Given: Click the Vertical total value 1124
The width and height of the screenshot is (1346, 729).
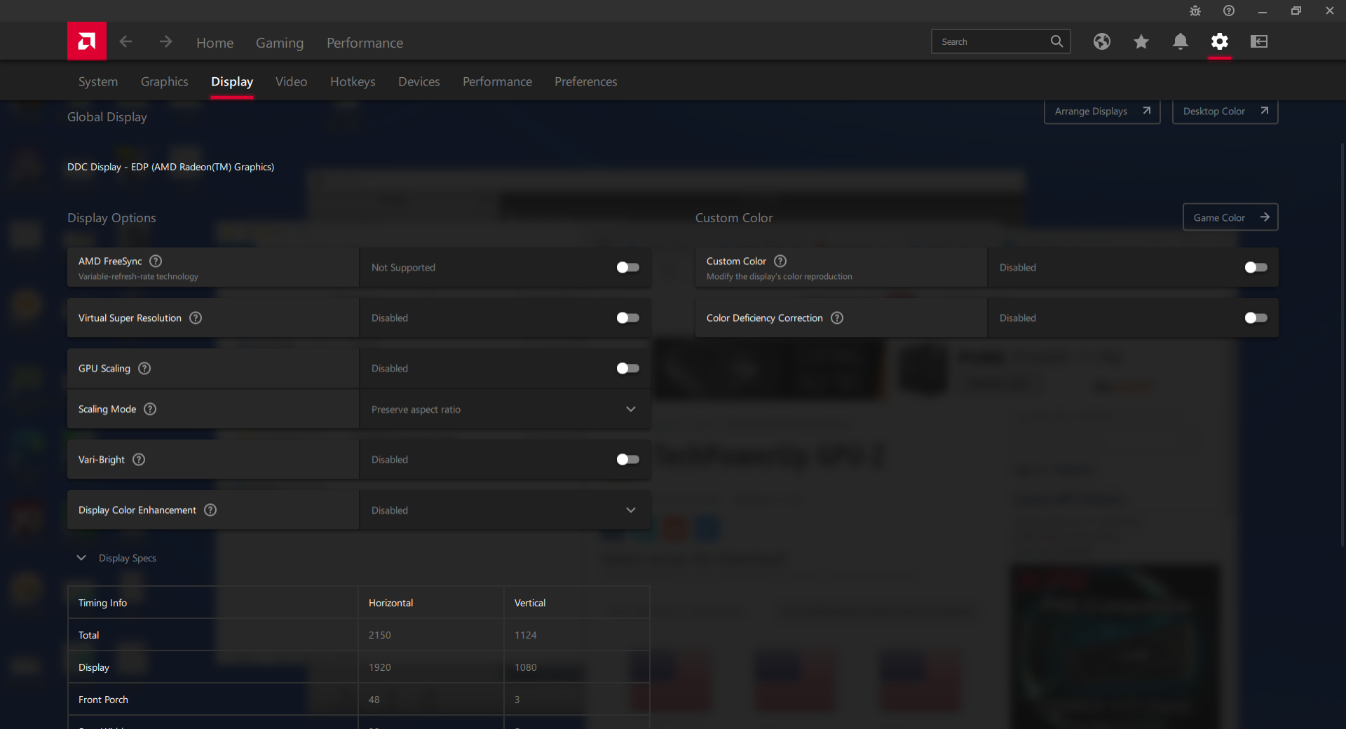Looking at the screenshot, I should [x=526, y=635].
